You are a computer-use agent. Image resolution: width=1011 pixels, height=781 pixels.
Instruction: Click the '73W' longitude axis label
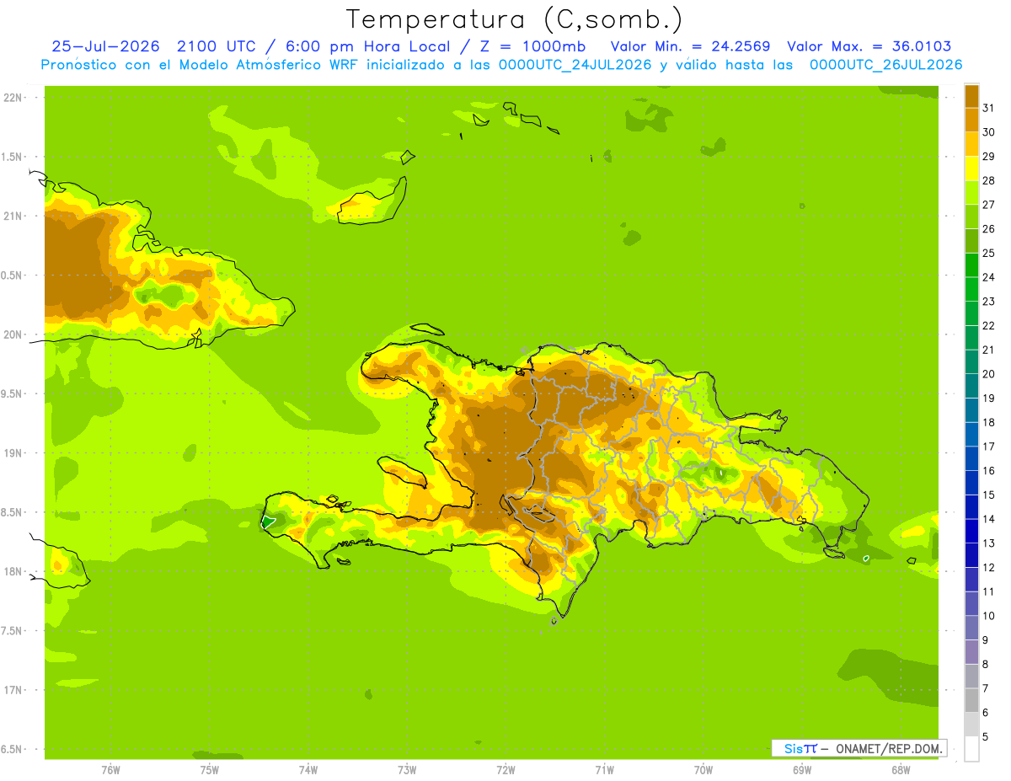click(x=407, y=770)
